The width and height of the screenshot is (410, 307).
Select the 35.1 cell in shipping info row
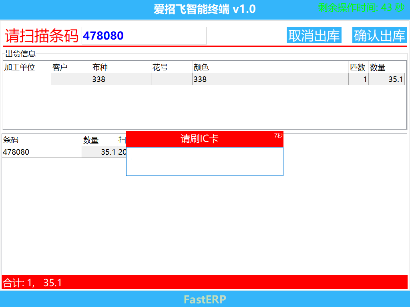pyautogui.click(x=386, y=79)
